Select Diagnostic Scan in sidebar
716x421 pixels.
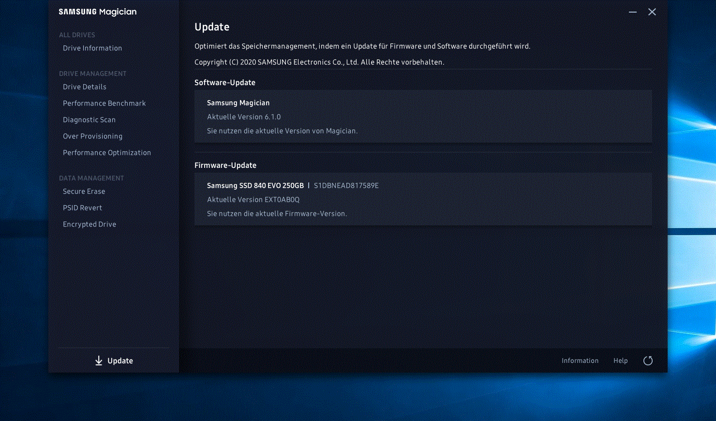[89, 120]
